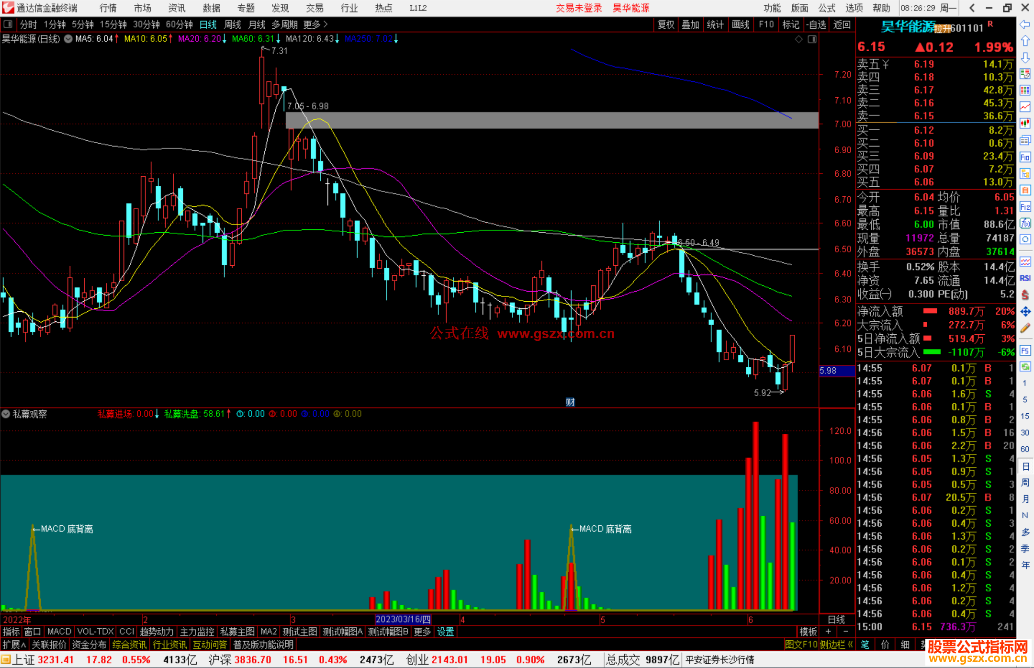The height and width of the screenshot is (668, 1034).
Task: Toggle the round icon beside 私募观察
Action: [x=6, y=414]
